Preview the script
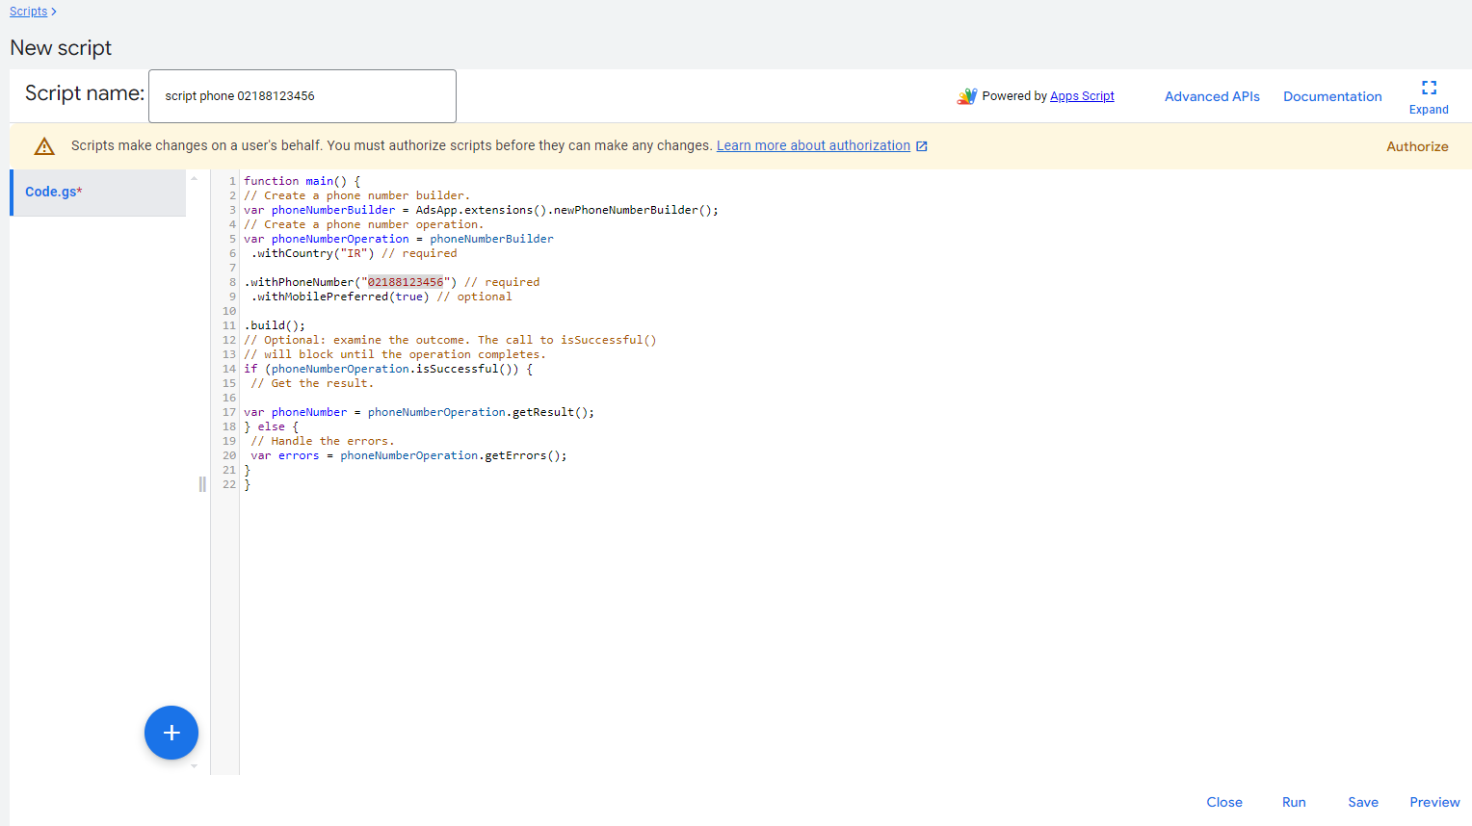 (x=1434, y=802)
